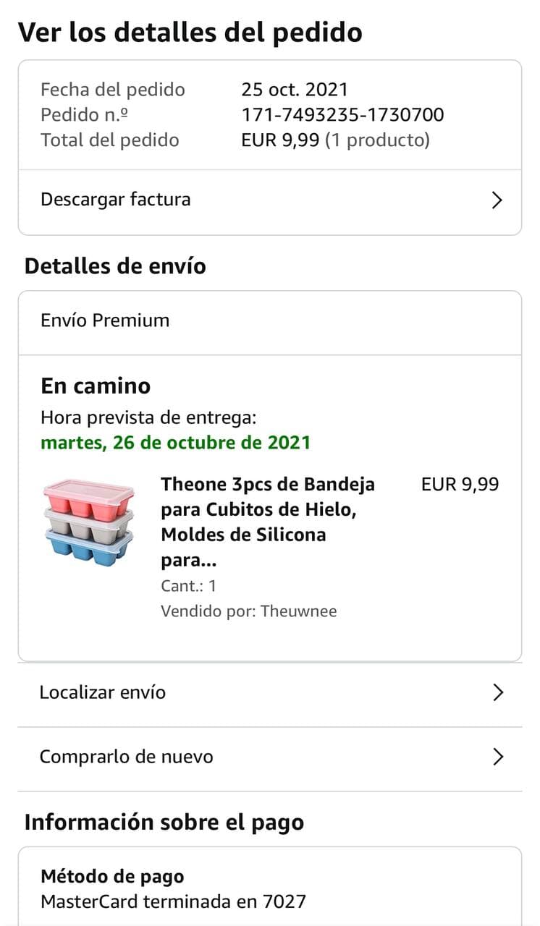Select the Descargar factura label
The width and height of the screenshot is (540, 926).
tap(116, 200)
